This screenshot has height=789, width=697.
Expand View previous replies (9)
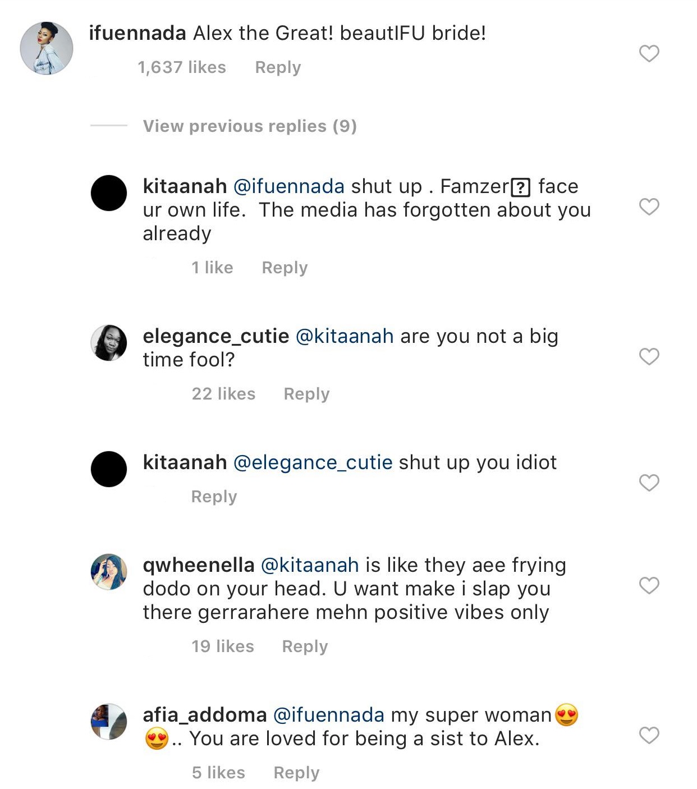(250, 126)
